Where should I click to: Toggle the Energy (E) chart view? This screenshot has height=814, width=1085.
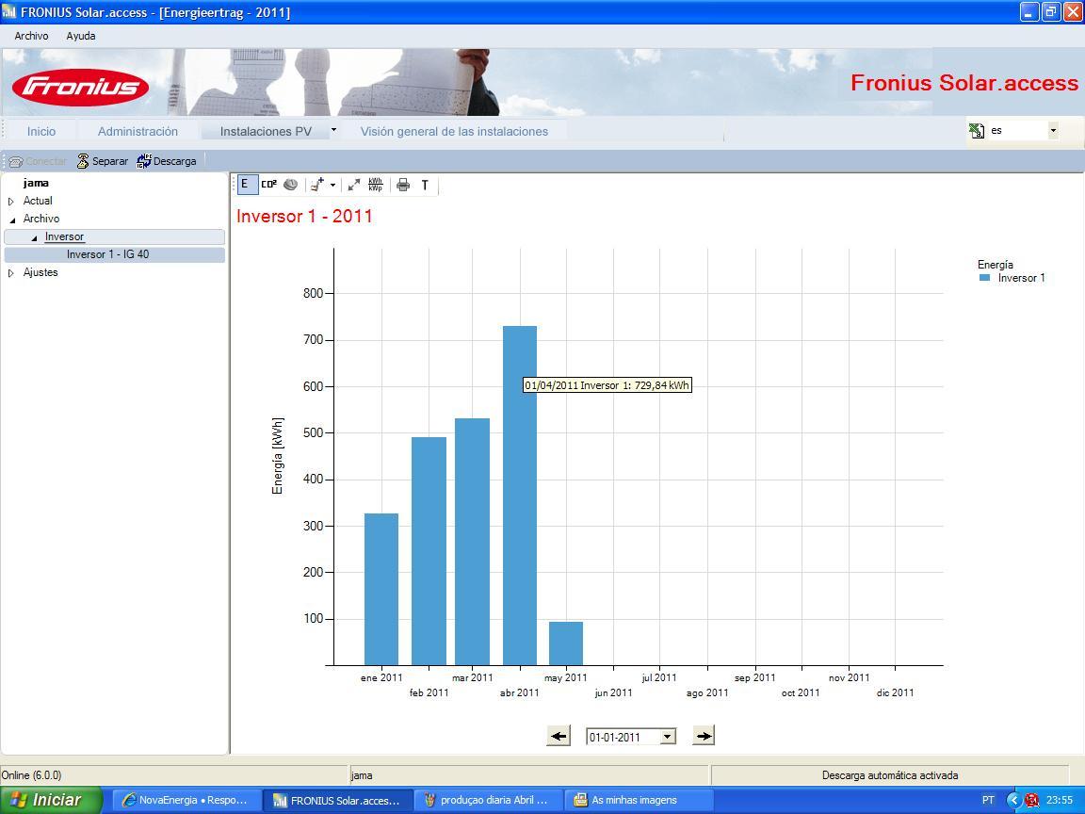[246, 185]
